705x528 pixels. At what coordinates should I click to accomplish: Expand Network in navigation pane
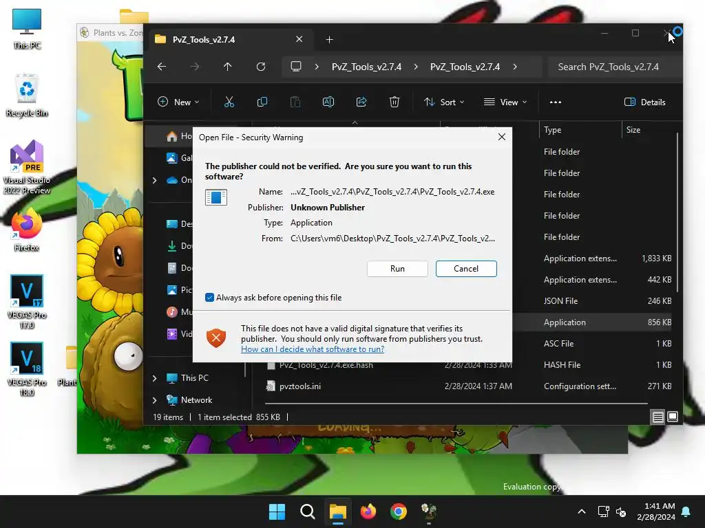point(155,399)
